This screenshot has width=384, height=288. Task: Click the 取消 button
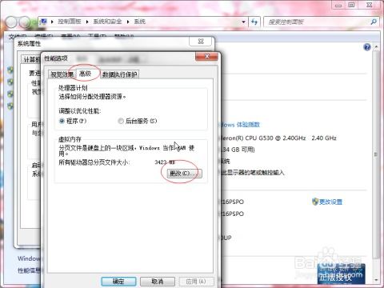158,282
